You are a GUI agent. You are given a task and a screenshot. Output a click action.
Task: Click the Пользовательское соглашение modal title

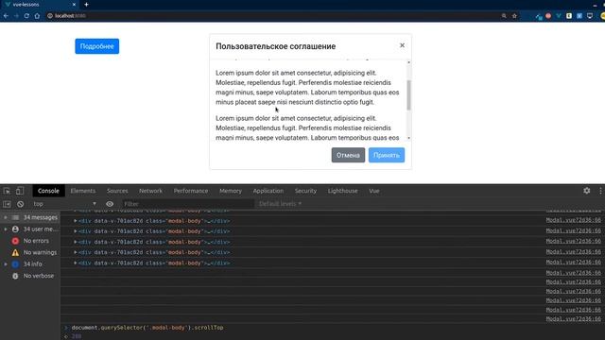coord(275,46)
